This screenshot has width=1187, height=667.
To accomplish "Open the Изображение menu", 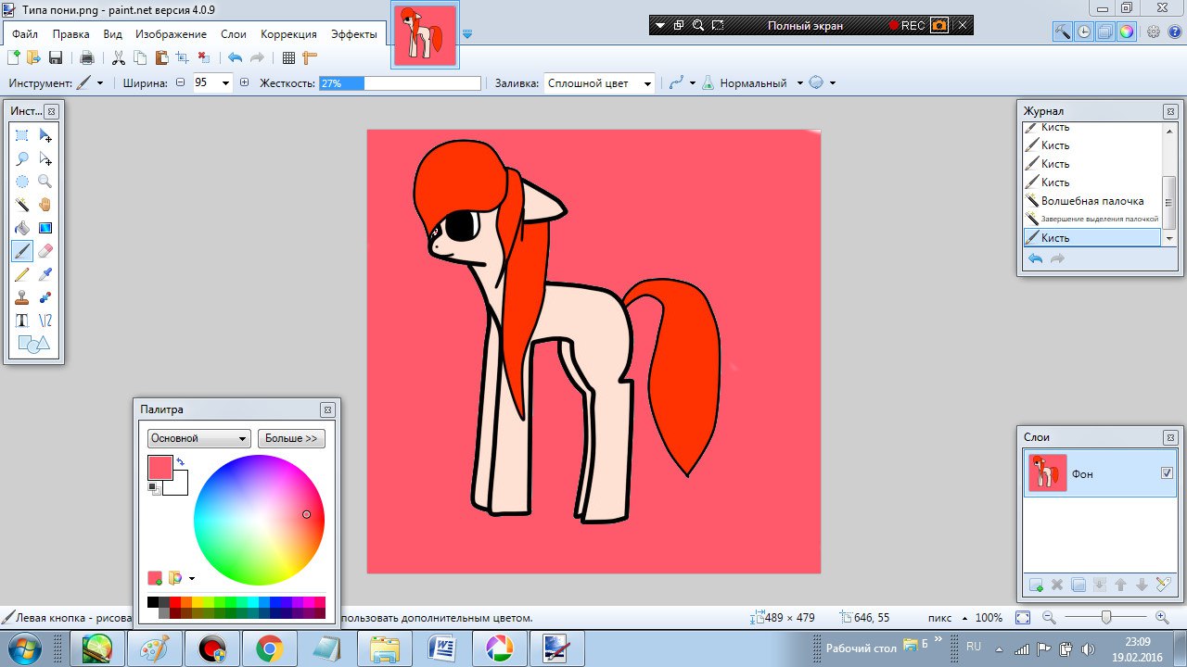I will (x=171, y=33).
